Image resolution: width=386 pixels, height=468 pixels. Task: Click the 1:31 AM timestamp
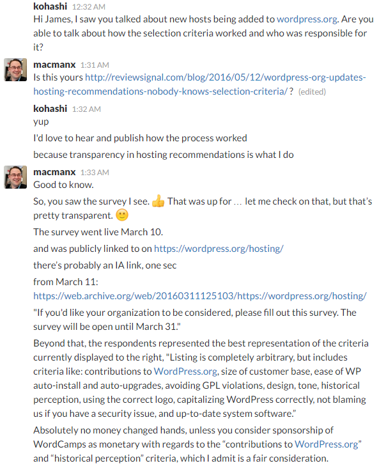point(95,65)
